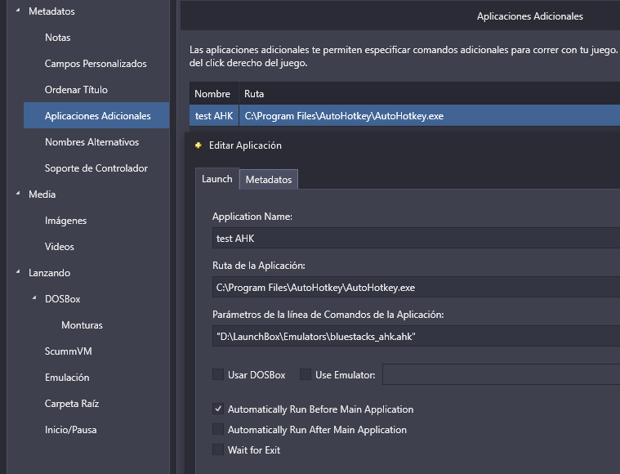
Task: Enable the Usar DOSBox checkbox
Action: click(x=218, y=374)
